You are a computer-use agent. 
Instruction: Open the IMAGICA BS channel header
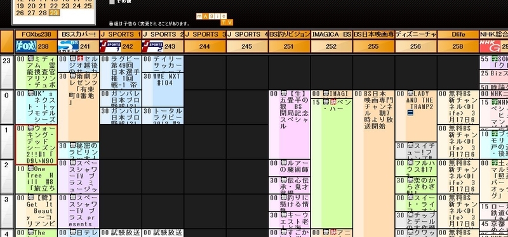(x=331, y=35)
